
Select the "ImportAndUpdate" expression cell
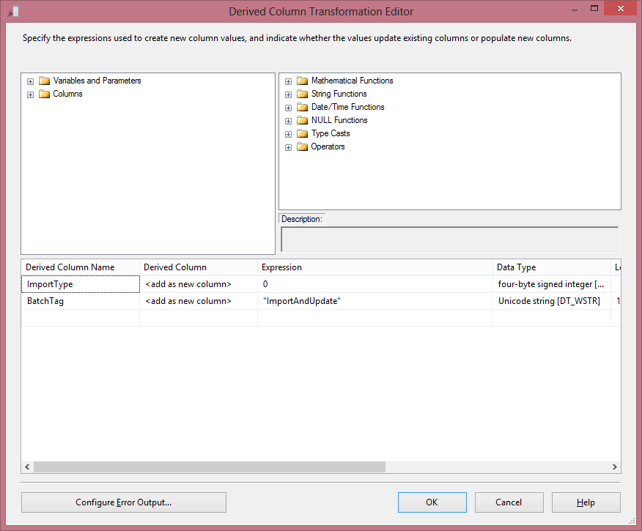374,301
